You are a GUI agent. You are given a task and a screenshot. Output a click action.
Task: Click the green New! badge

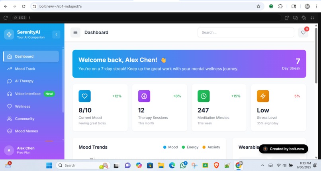pyautogui.click(x=49, y=94)
